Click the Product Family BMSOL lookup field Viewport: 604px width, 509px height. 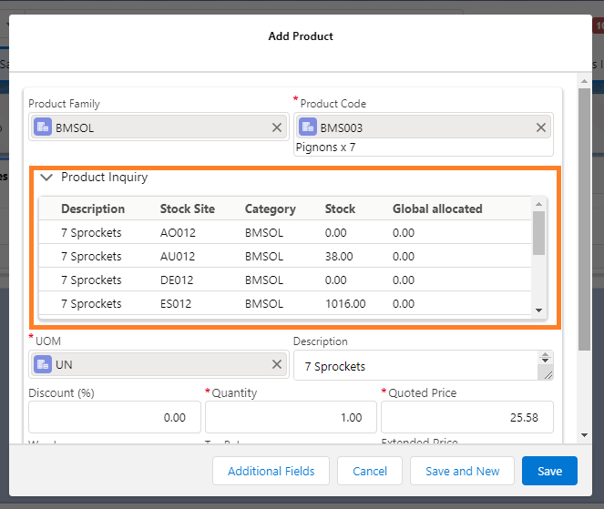[x=159, y=127]
